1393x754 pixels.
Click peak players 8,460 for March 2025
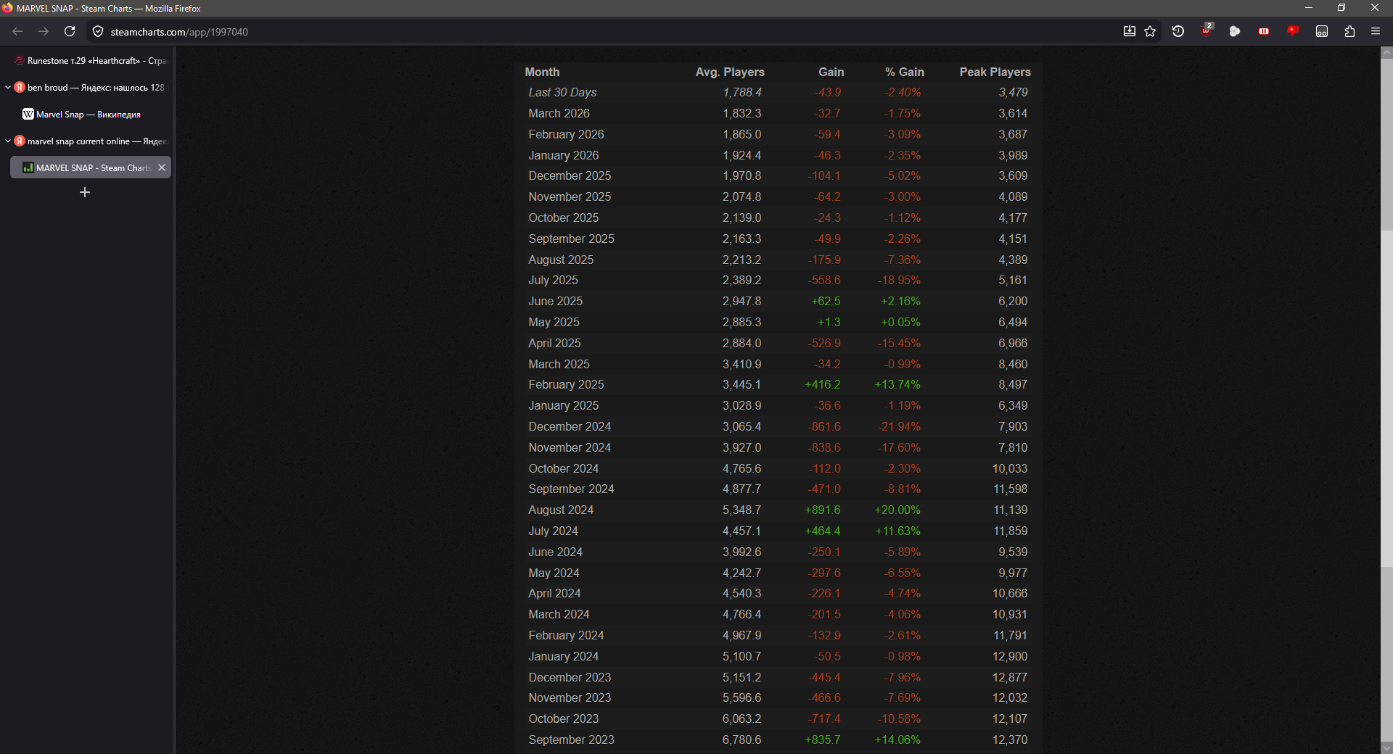pyautogui.click(x=1013, y=364)
